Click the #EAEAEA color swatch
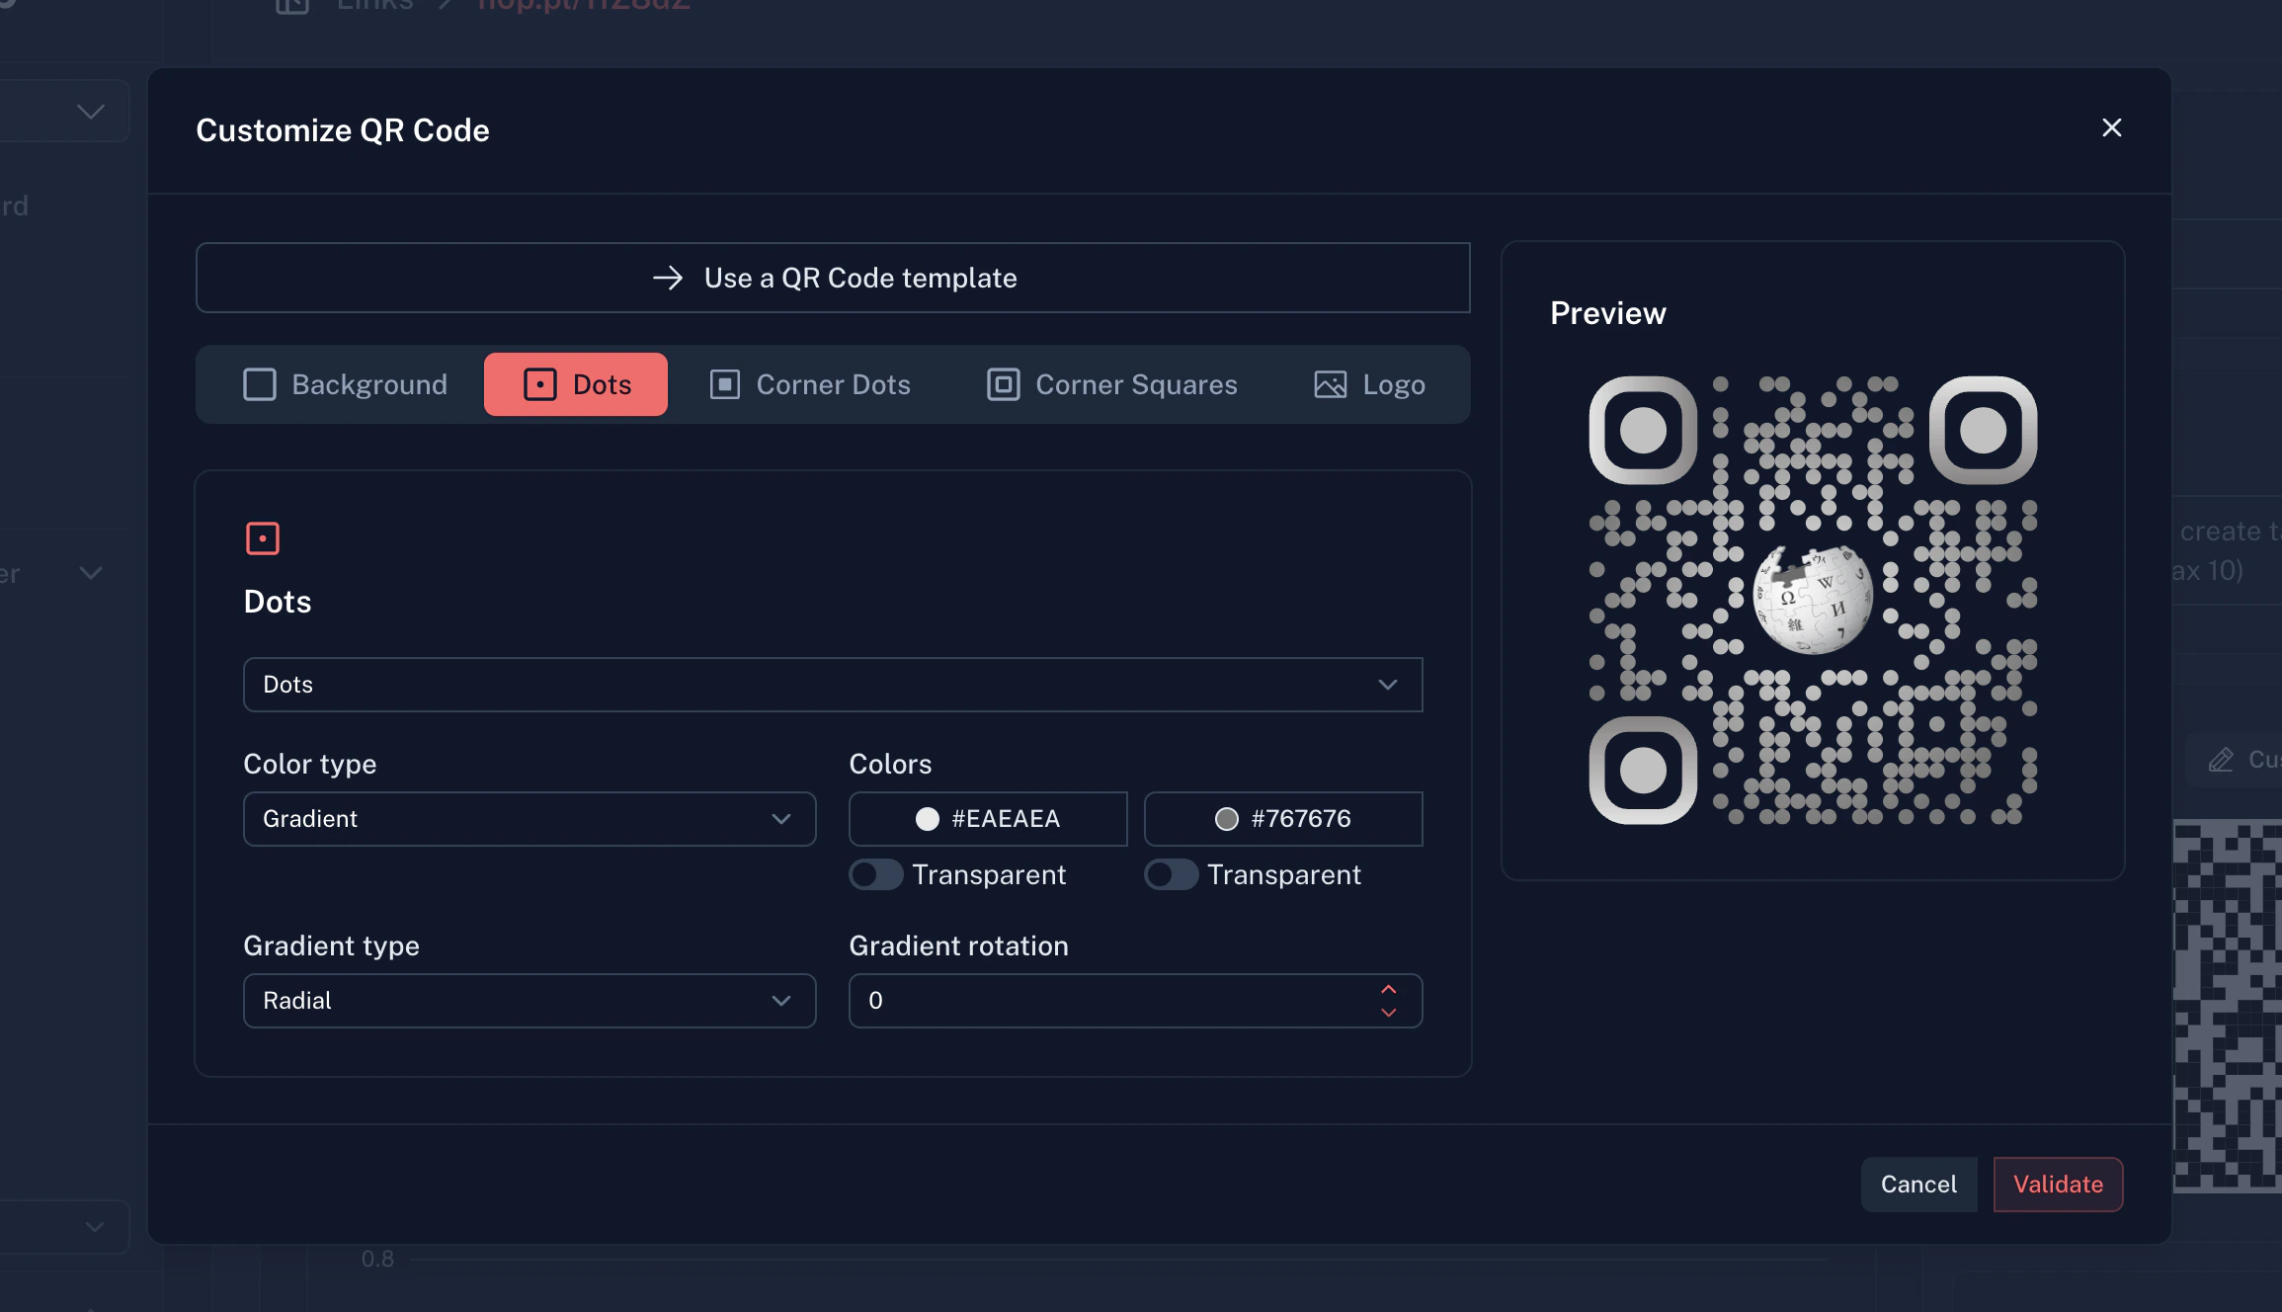This screenshot has height=1312, width=2282. click(927, 818)
